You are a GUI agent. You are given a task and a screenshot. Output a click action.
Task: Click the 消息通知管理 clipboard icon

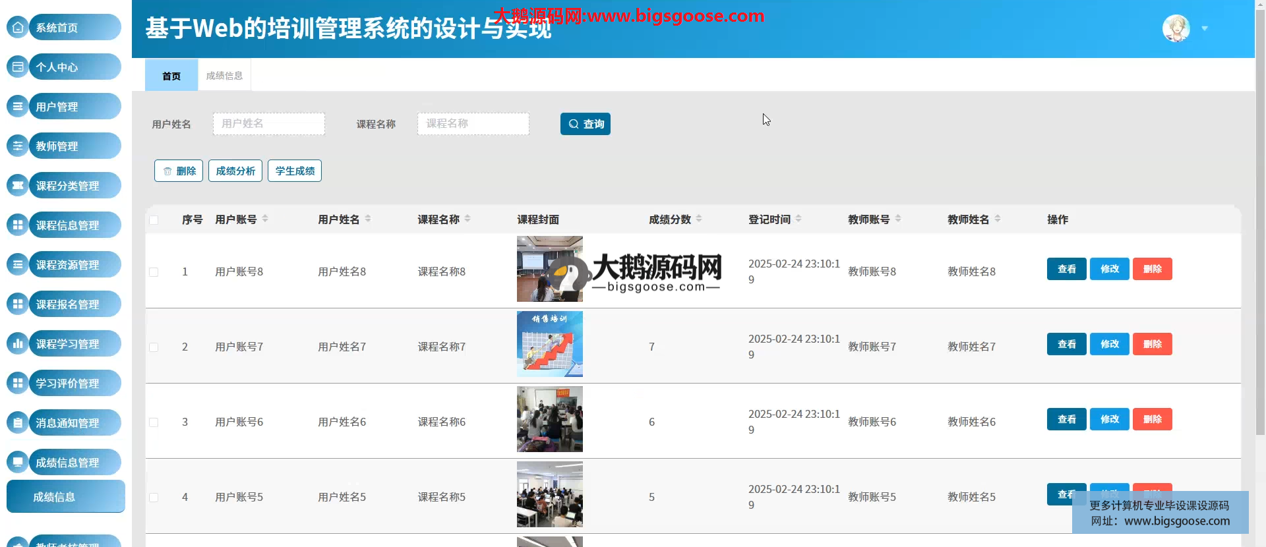(18, 423)
